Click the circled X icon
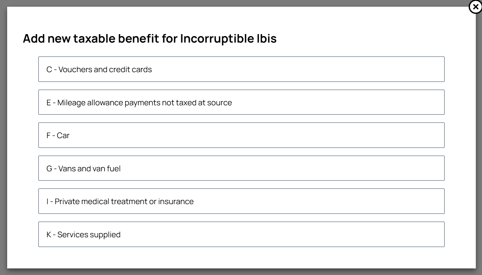482x275 pixels. click(x=475, y=7)
